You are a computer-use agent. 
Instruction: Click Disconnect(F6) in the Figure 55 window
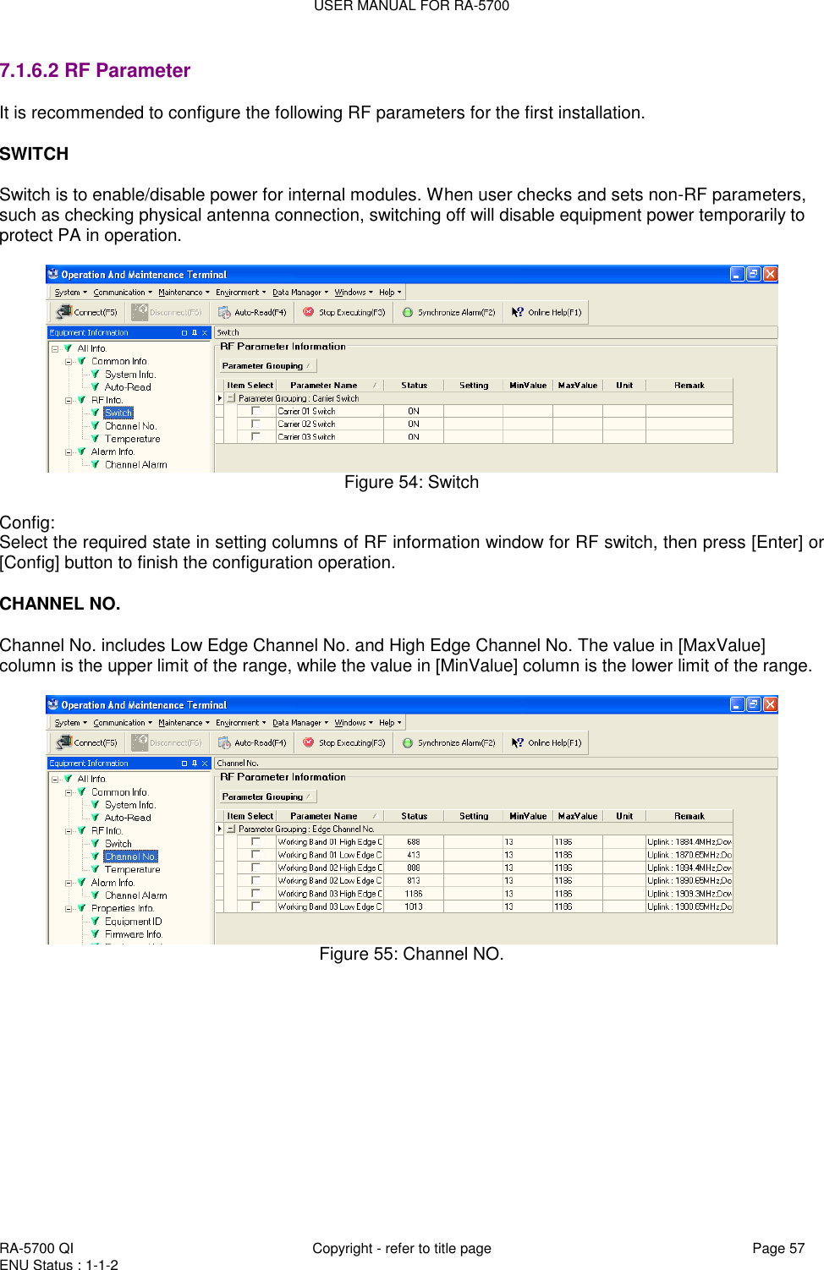pos(167,742)
